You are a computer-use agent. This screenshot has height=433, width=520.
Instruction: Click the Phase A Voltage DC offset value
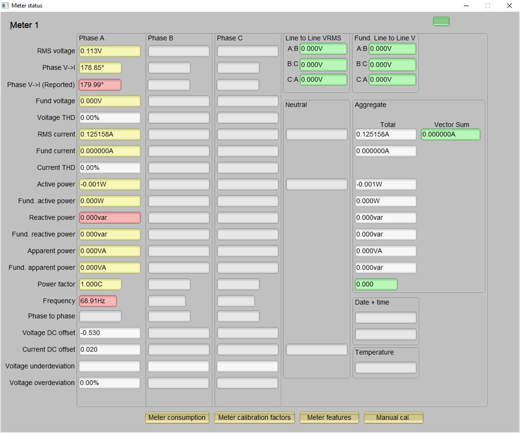pyautogui.click(x=109, y=333)
